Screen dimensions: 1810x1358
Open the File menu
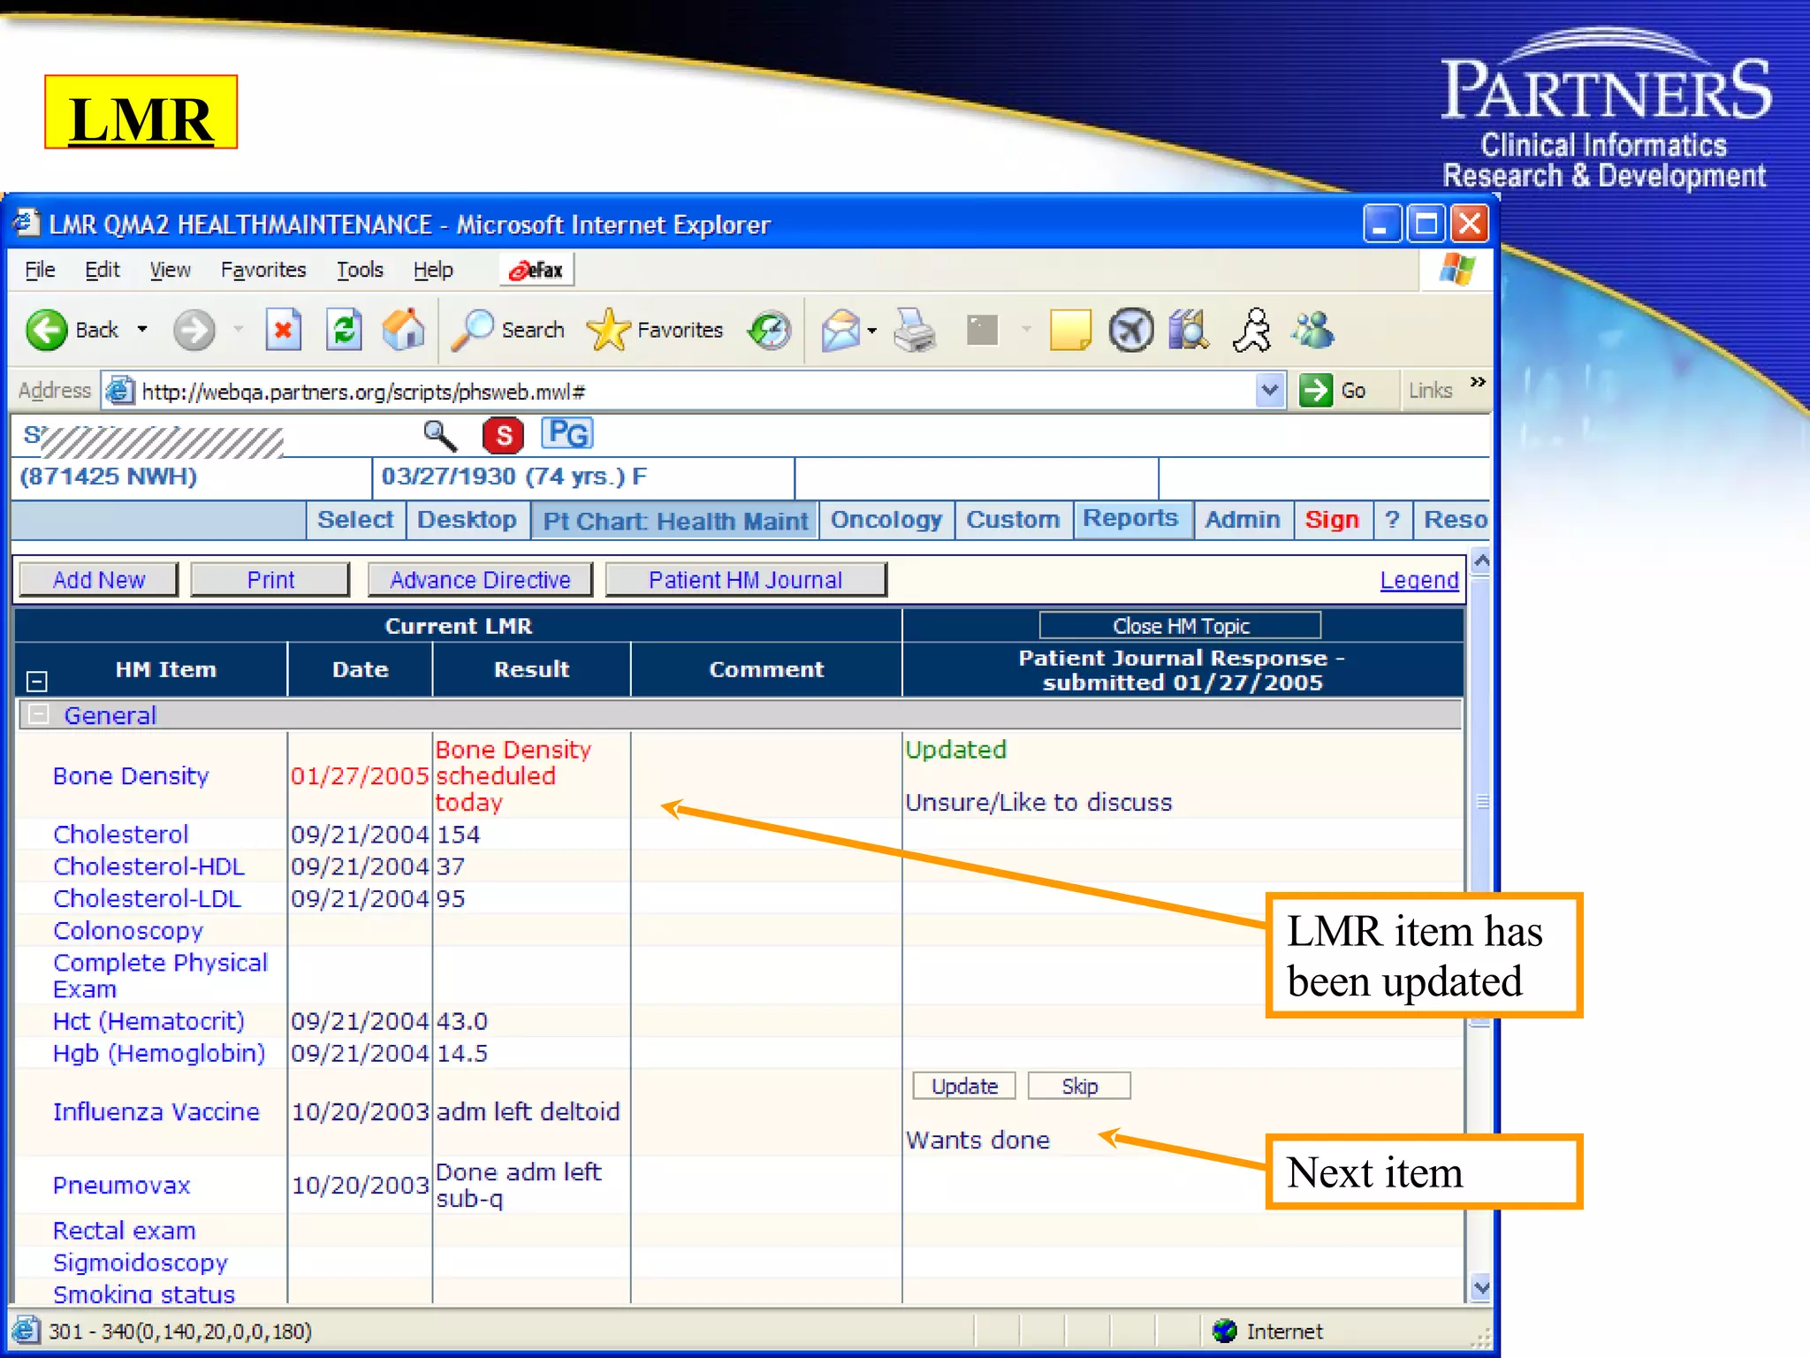pyautogui.click(x=40, y=270)
